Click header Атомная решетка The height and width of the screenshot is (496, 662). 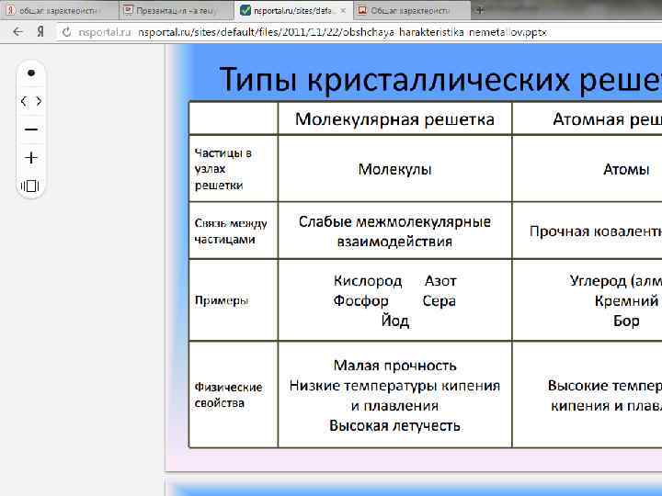[607, 118]
